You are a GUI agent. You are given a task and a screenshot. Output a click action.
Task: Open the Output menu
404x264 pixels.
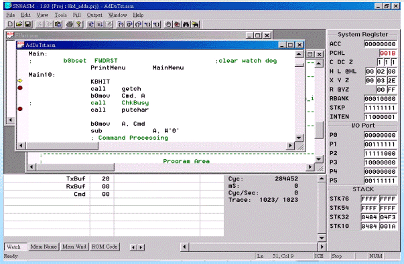[x=94, y=15]
